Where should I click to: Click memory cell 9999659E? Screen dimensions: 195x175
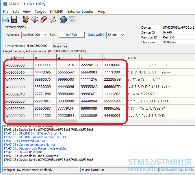[114, 108]
